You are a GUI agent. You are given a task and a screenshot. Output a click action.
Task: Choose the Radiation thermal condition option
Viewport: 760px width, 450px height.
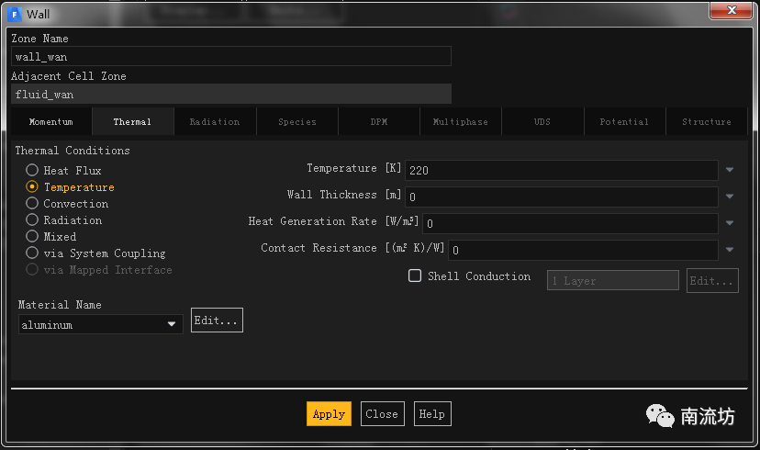point(32,220)
